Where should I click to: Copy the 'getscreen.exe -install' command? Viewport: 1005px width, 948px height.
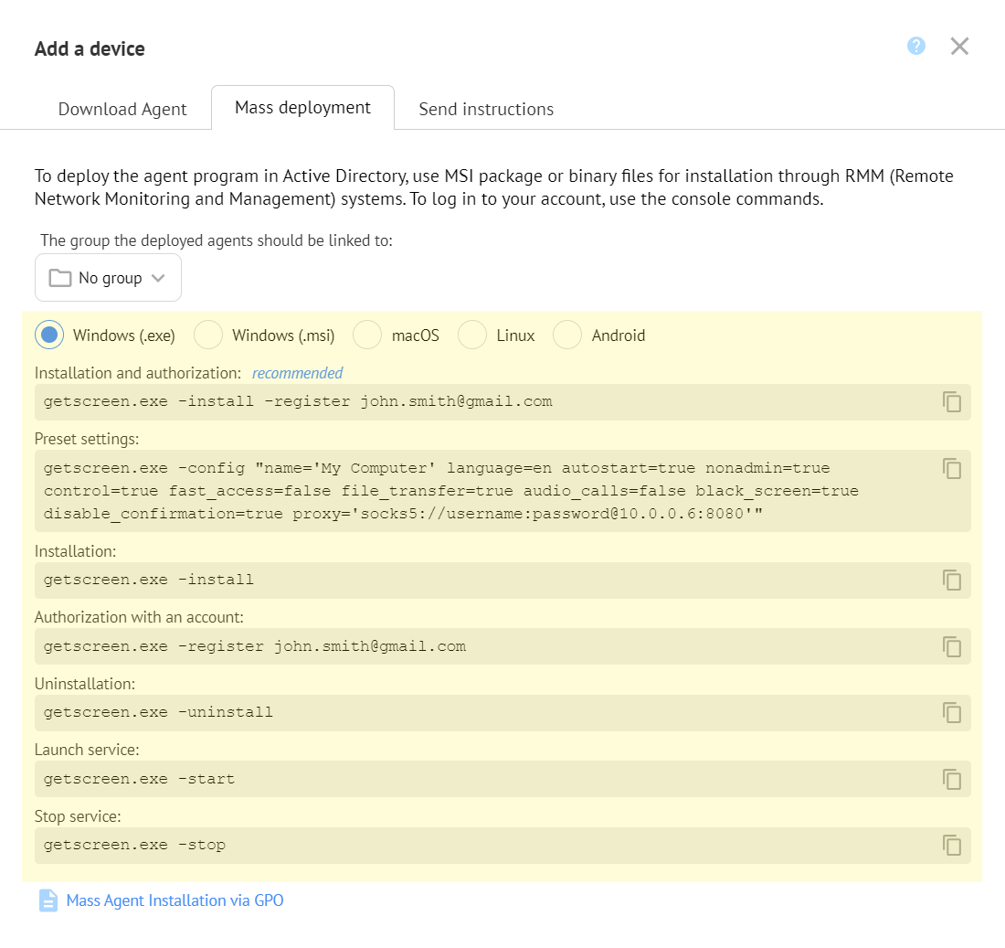(952, 580)
